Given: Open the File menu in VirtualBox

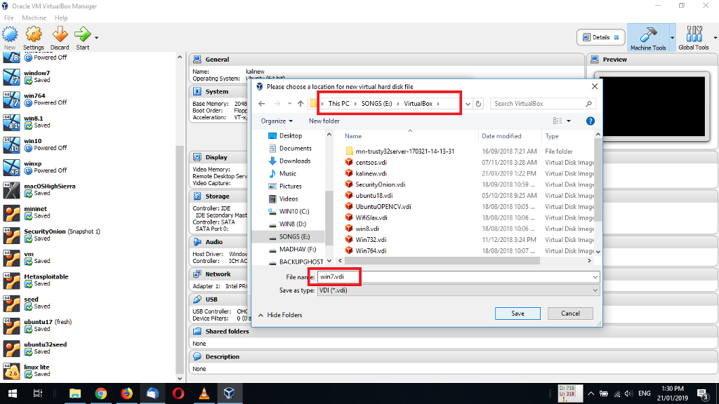Looking at the screenshot, I should pyautogui.click(x=9, y=17).
